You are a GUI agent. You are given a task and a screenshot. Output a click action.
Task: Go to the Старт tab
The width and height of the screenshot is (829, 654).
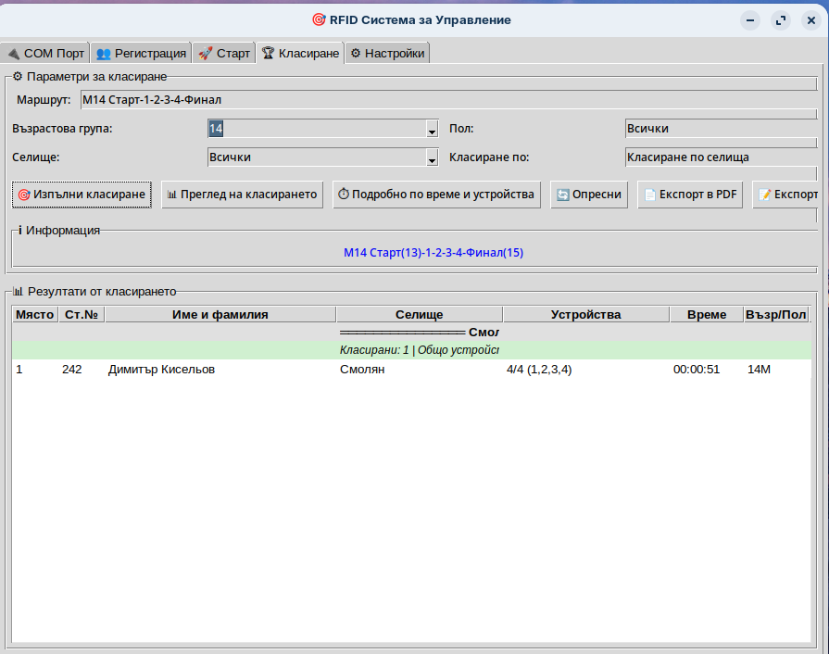[224, 53]
